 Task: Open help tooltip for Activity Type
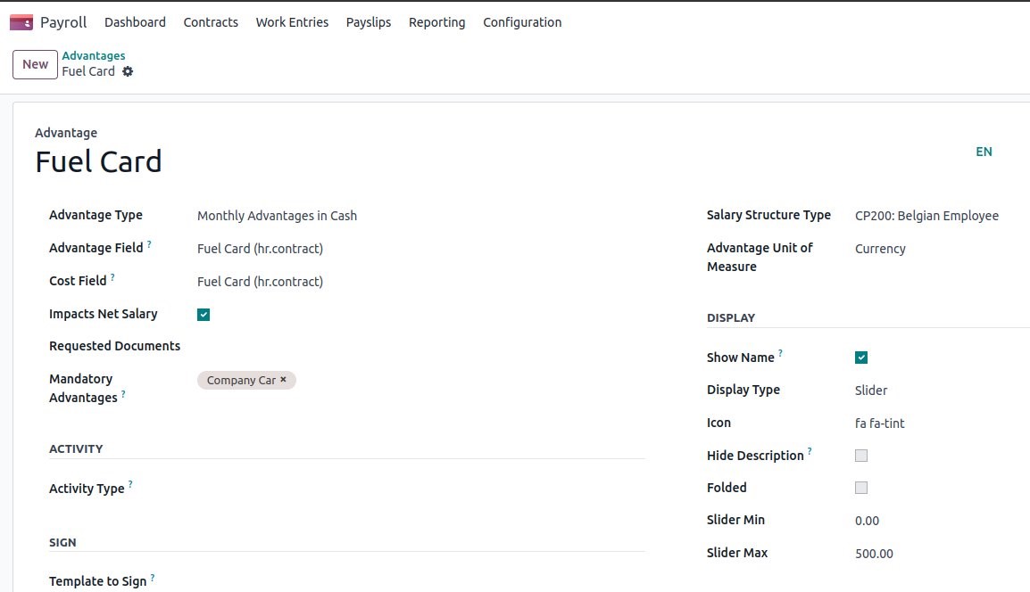tap(129, 482)
